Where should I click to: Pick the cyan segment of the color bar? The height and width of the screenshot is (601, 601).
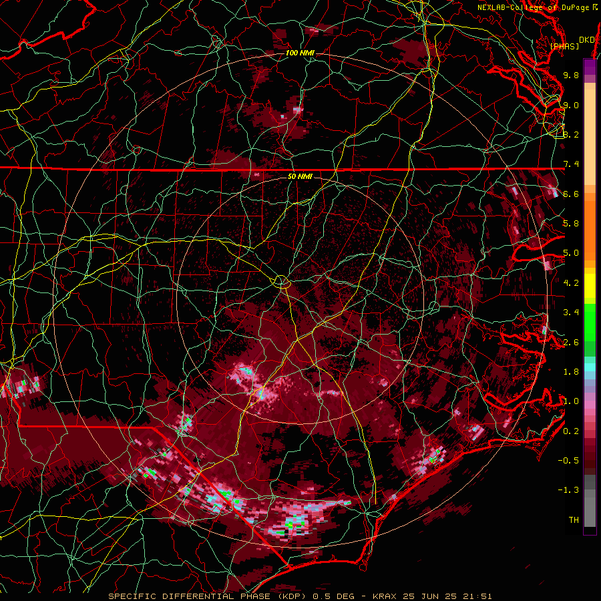[590, 367]
